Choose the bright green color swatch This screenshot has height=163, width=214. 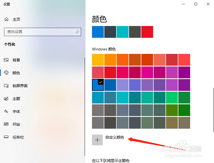click(172, 97)
